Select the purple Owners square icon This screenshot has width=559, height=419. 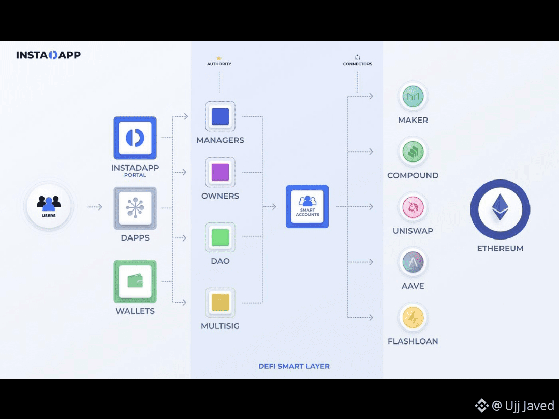tap(220, 172)
